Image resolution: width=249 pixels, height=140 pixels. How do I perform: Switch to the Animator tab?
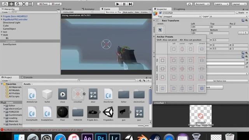pos(88,9)
